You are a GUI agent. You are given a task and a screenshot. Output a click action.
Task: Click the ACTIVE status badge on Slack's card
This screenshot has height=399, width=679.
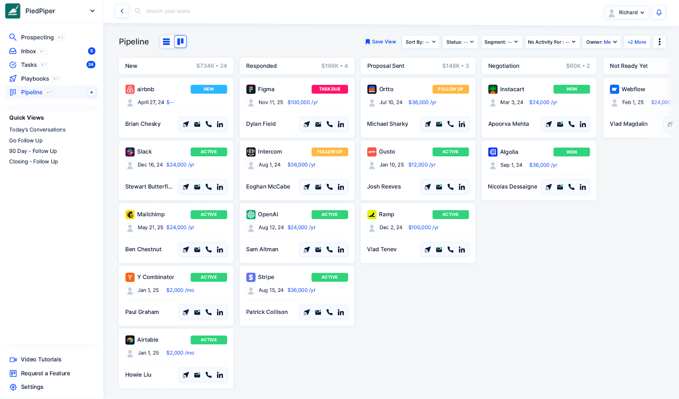(208, 151)
